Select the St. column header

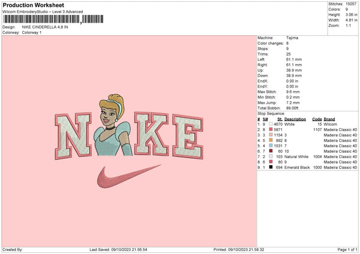click(280, 119)
